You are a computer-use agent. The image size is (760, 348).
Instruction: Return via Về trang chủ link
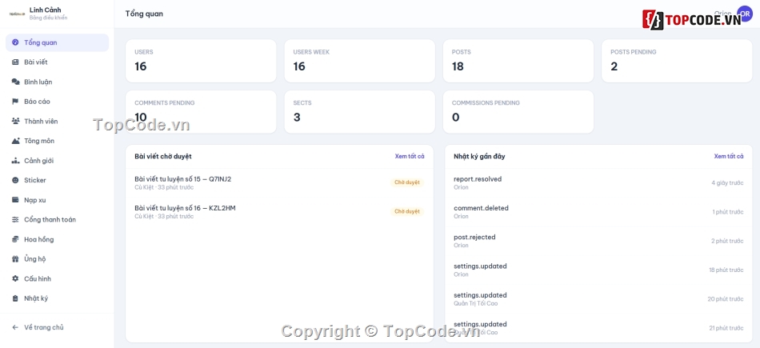57,328
